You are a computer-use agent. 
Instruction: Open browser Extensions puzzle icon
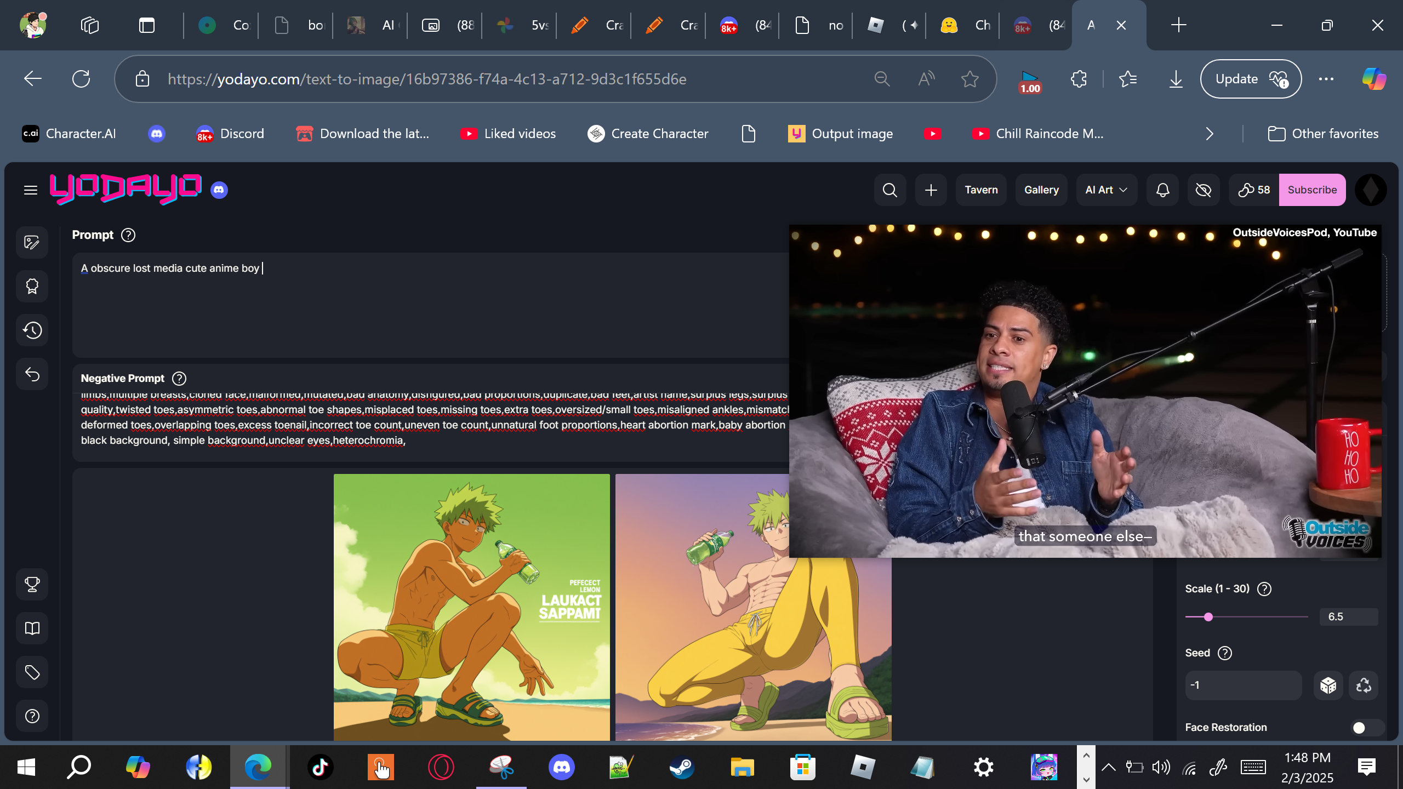[x=1079, y=79]
